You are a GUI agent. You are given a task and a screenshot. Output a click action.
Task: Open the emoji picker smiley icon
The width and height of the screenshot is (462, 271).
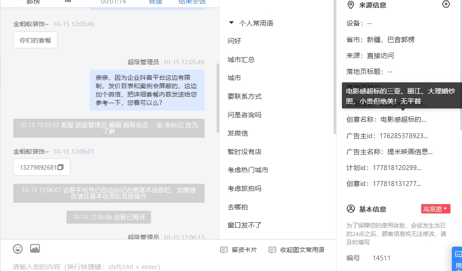(x=18, y=249)
